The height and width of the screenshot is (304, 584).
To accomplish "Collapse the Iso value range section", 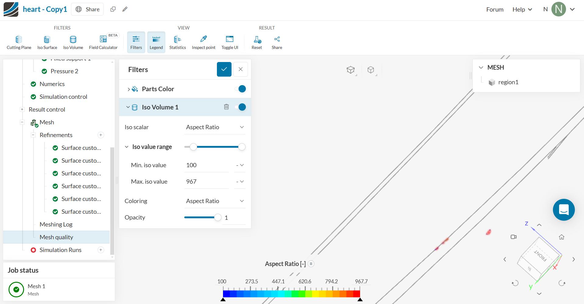I will (x=127, y=147).
